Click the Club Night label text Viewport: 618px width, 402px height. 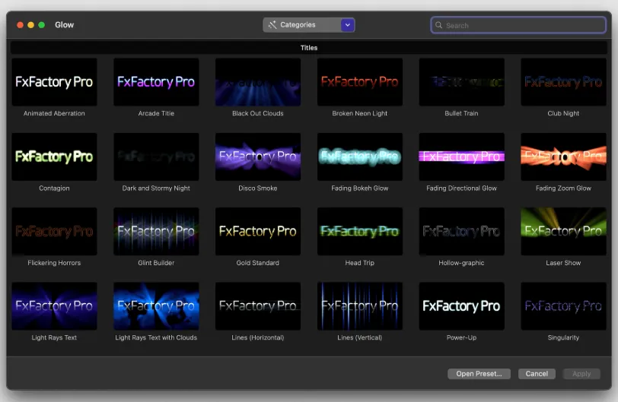tap(564, 113)
